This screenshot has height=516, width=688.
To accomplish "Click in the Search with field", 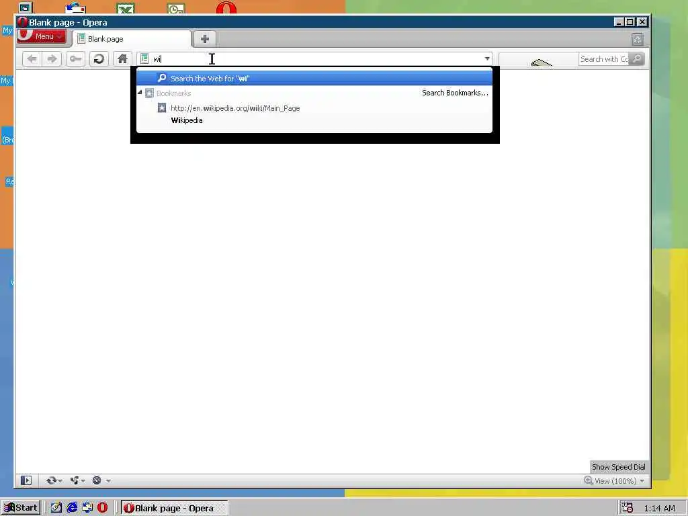I will [x=604, y=59].
